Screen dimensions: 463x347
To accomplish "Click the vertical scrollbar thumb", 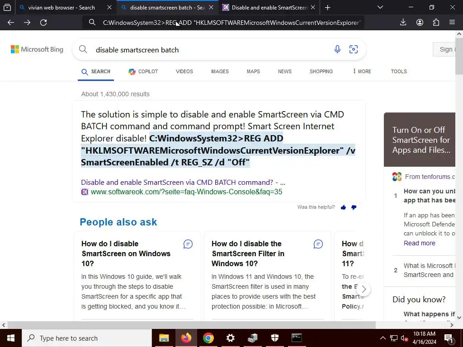I will click(459, 56).
